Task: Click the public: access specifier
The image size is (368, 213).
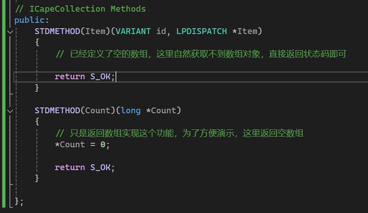Action: (x=31, y=20)
